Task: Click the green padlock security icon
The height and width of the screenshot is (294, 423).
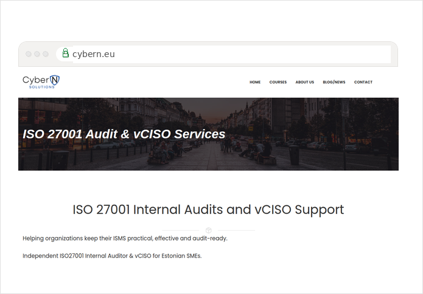Action: tap(65, 53)
